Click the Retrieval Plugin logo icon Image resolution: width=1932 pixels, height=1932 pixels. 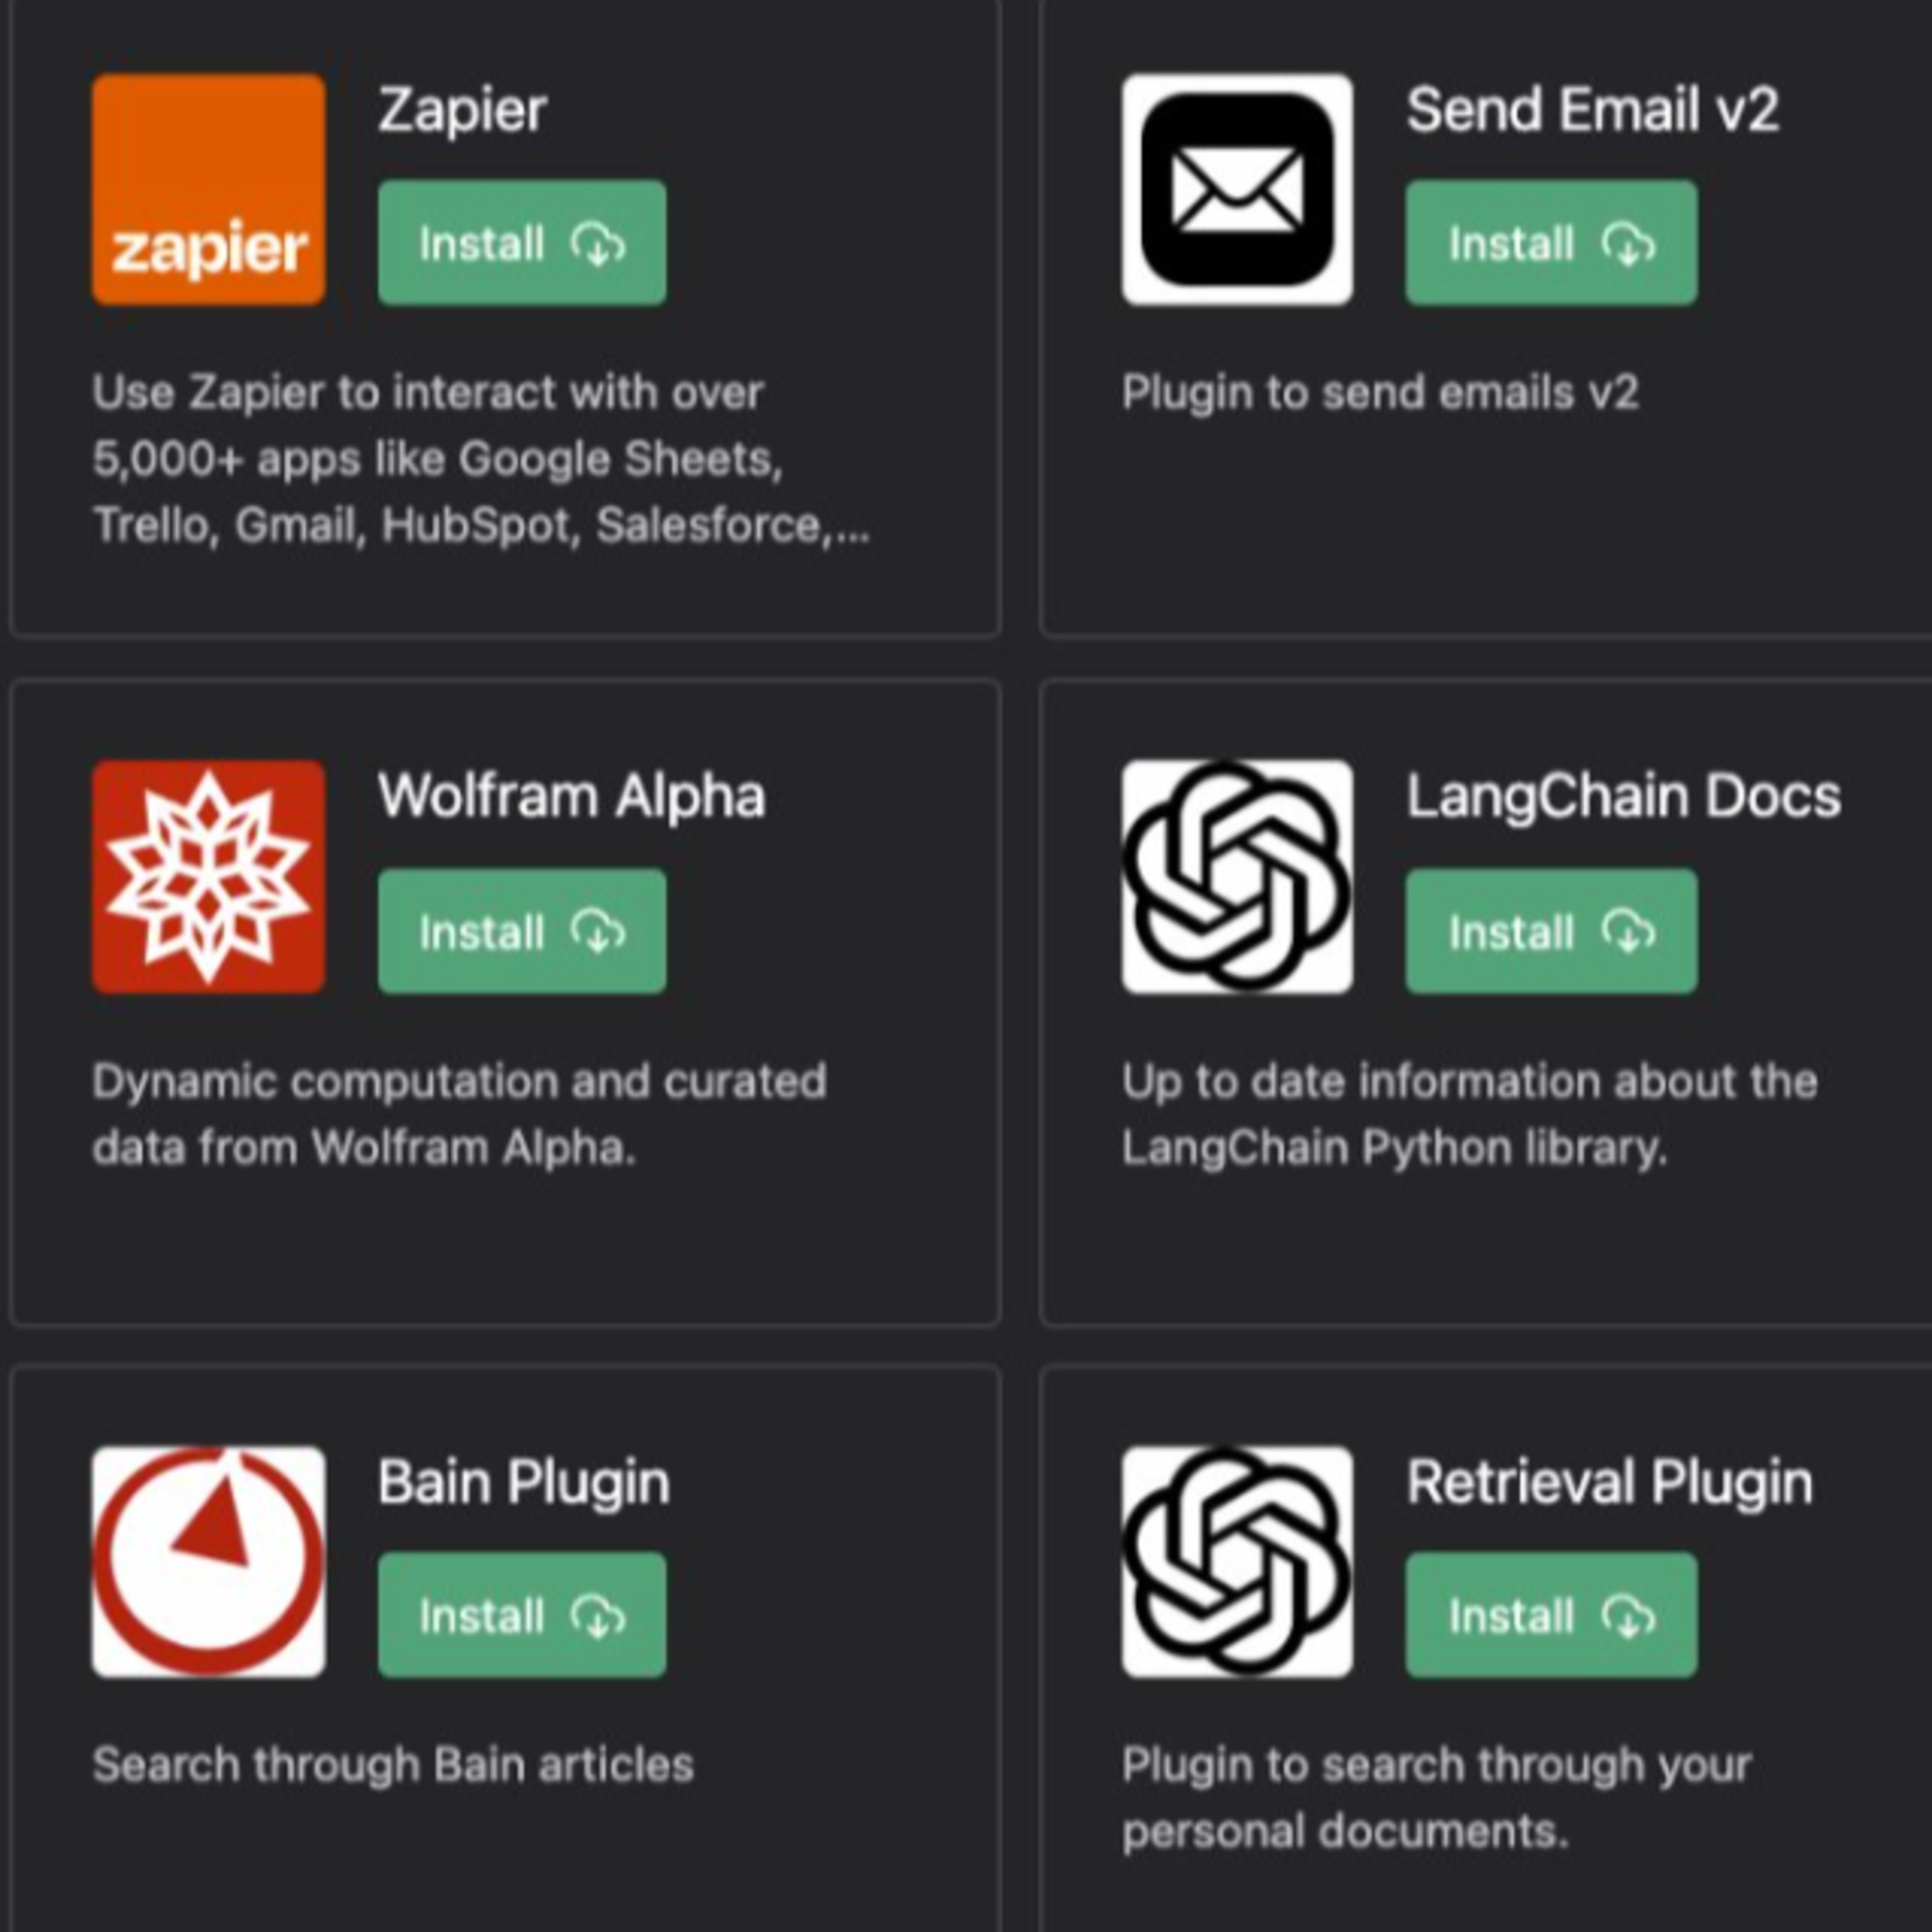pyautogui.click(x=1237, y=1562)
